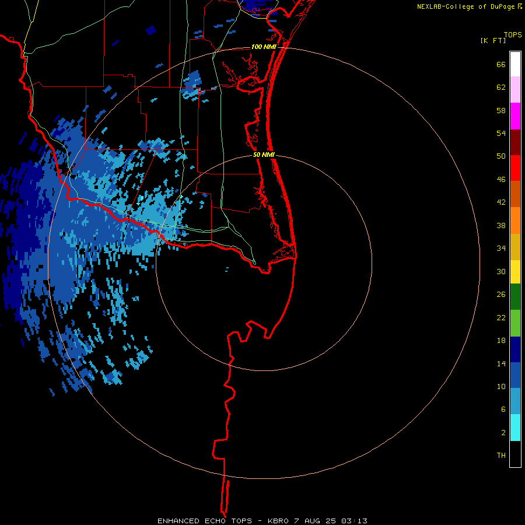Click the KBRO radar site identifier
This screenshot has width=525, height=525.
pos(278,521)
